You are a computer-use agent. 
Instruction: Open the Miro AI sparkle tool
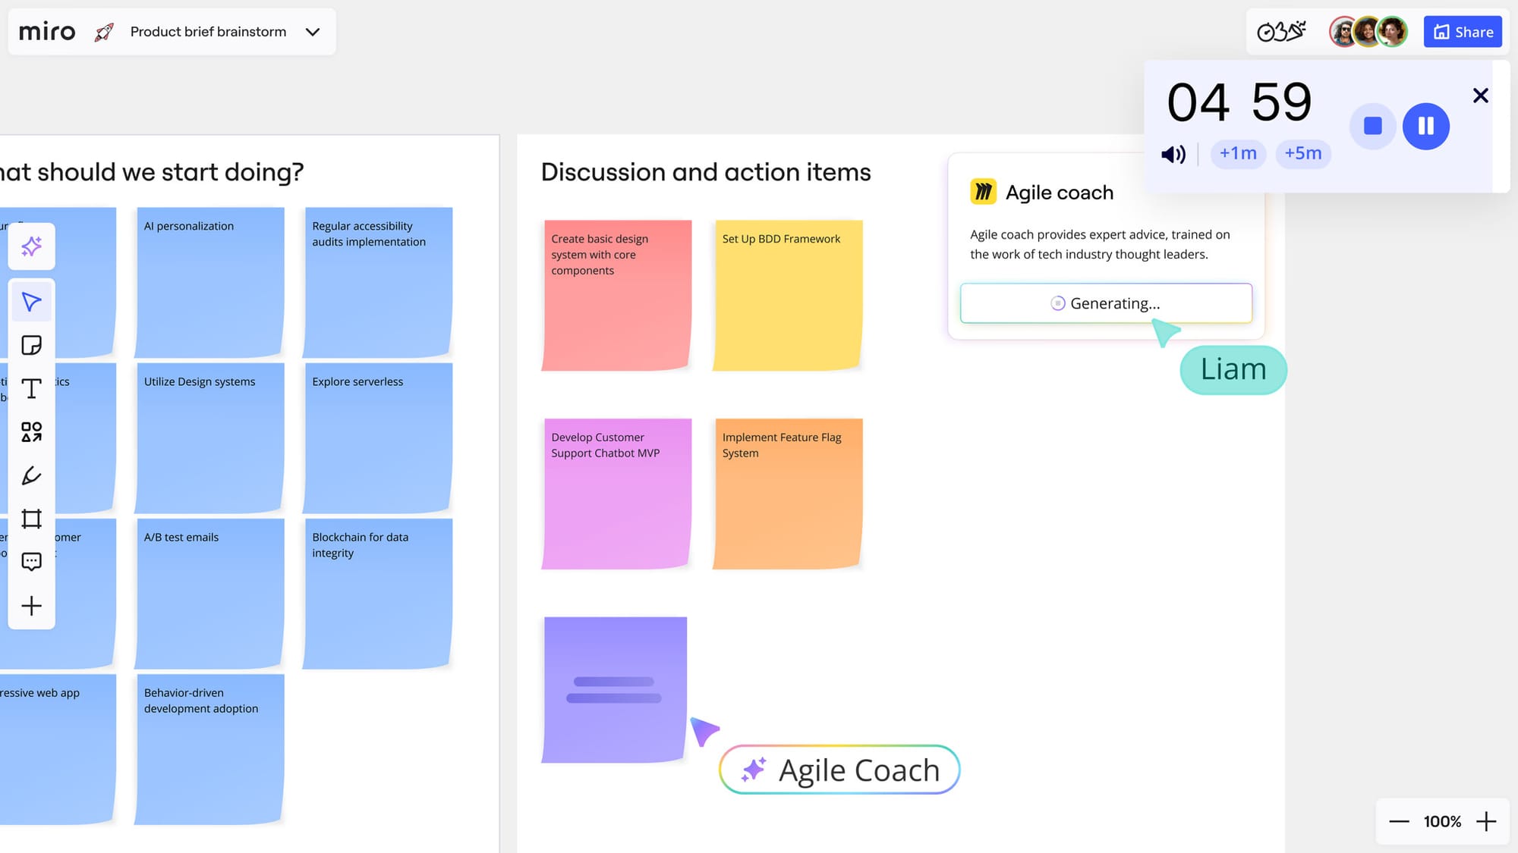pyautogui.click(x=31, y=246)
